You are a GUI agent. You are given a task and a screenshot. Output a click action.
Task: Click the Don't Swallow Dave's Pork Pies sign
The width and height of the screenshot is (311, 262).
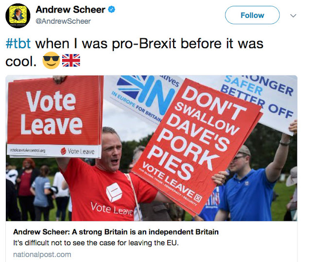pyautogui.click(x=196, y=146)
